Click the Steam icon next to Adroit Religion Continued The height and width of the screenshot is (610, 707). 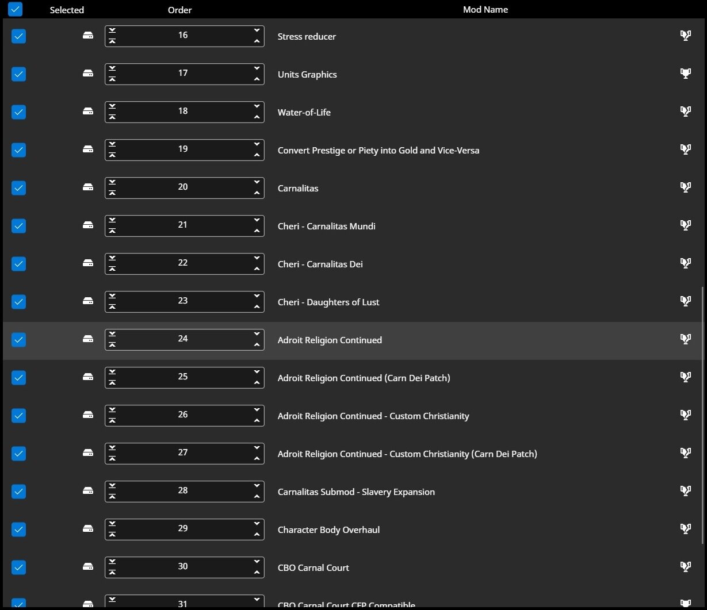(88, 339)
